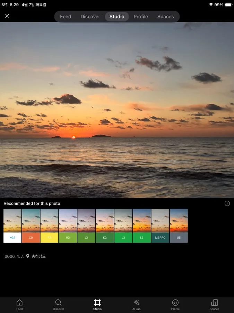Choose the yellow F2 preset
Screen dimensions: 234x313
49,226
